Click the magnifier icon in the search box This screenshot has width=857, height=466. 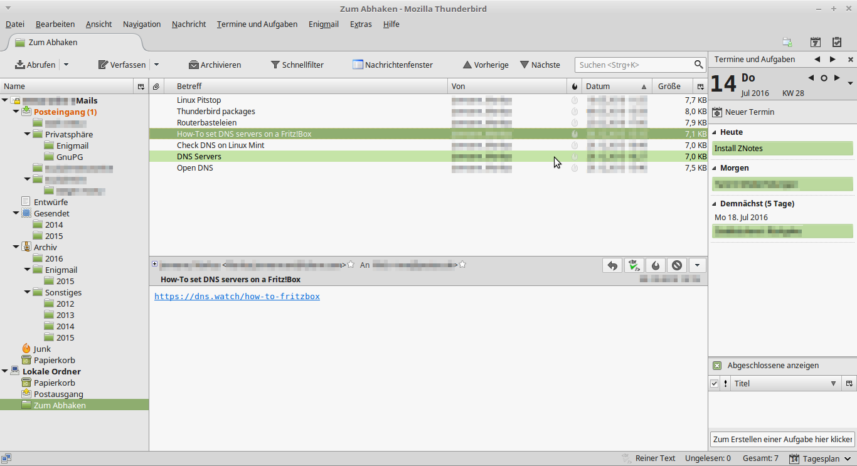click(x=699, y=65)
